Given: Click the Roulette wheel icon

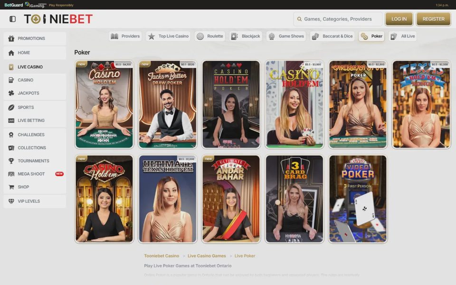Looking at the screenshot, I should click(200, 36).
